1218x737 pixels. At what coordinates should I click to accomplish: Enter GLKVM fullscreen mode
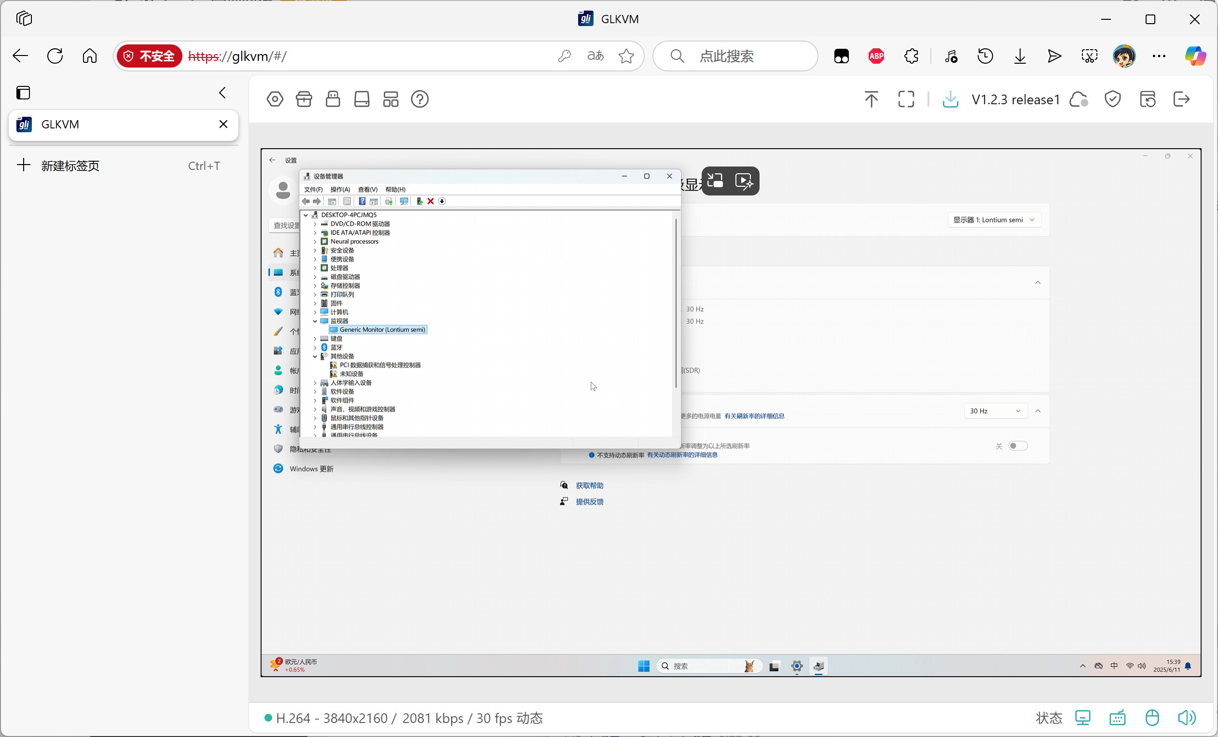[906, 99]
